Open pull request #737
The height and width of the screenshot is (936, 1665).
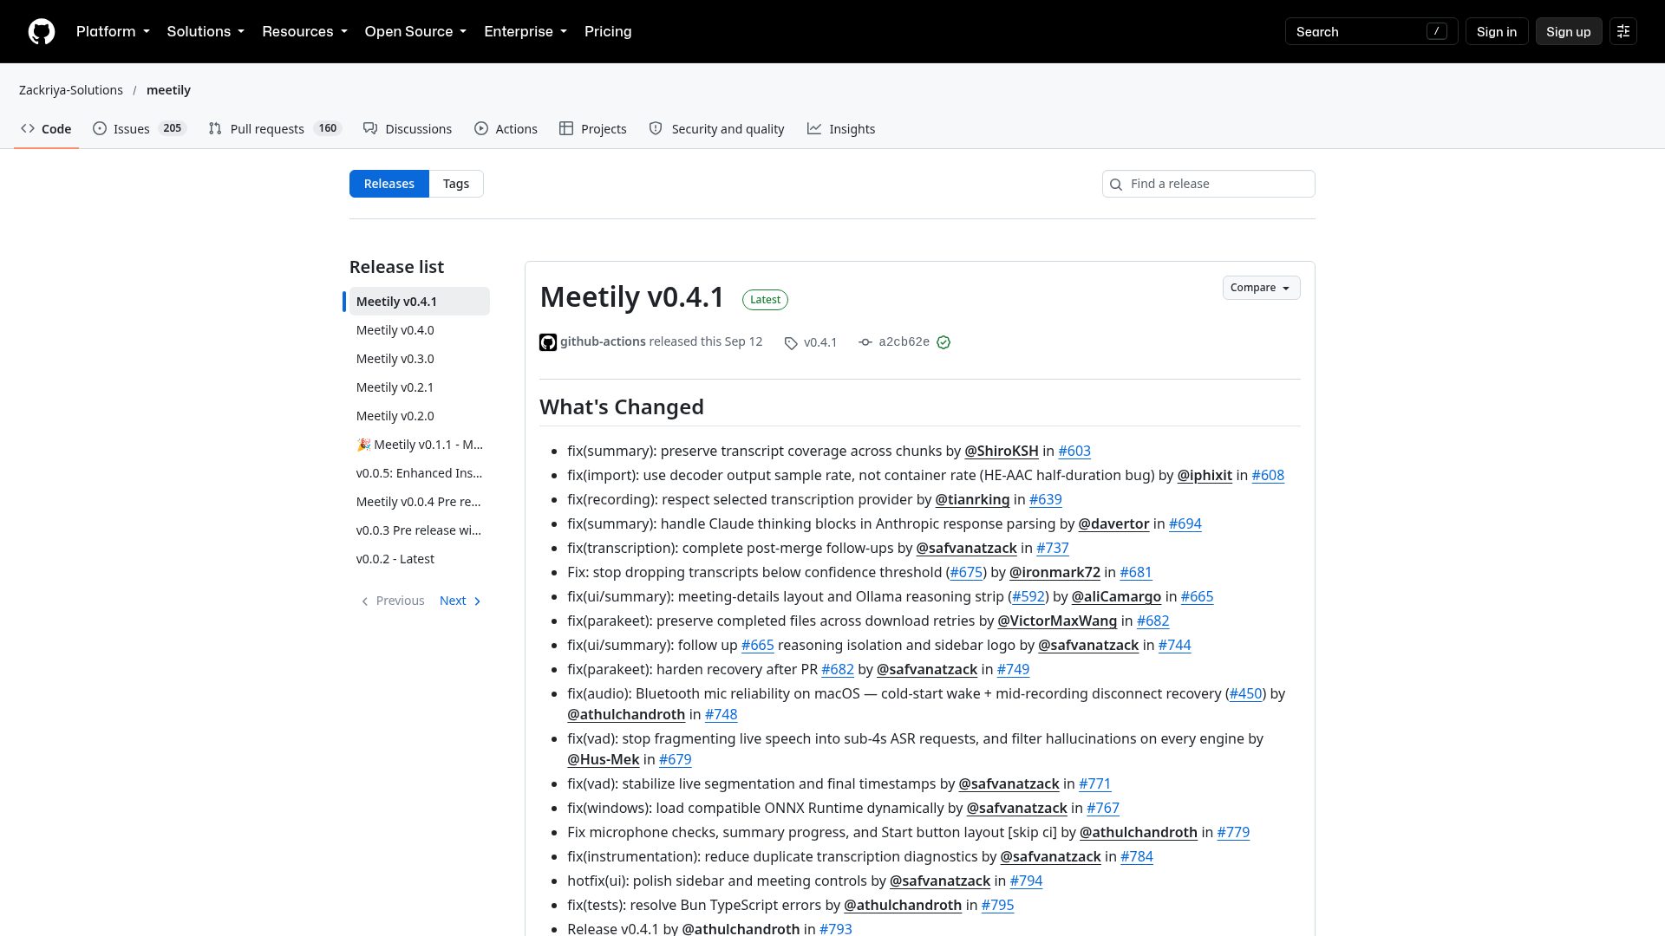click(1053, 548)
